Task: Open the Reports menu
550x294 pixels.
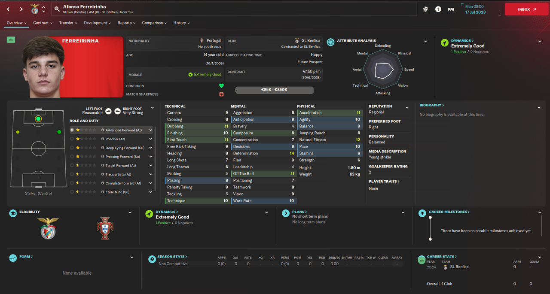Action: pos(127,23)
